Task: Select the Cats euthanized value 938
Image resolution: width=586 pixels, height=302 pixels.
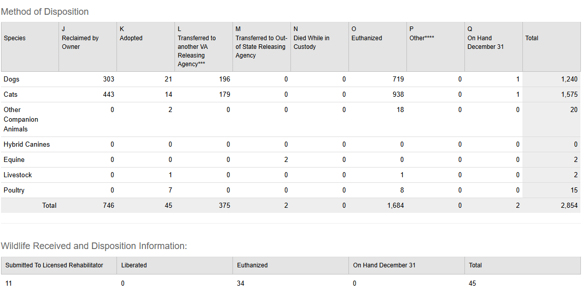Action: [x=398, y=95]
